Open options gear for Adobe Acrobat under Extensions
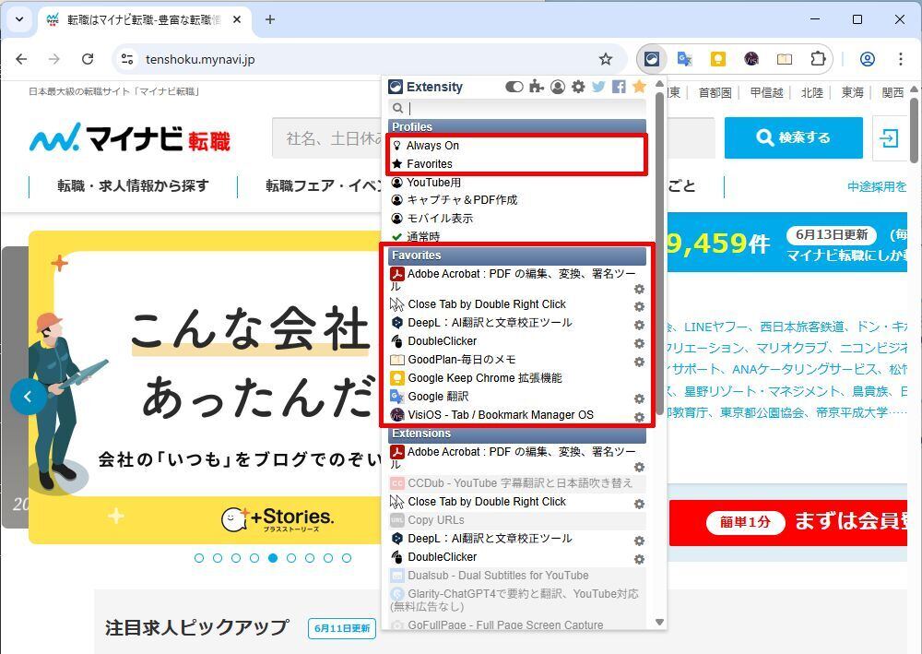The height and width of the screenshot is (654, 922). pos(639,467)
